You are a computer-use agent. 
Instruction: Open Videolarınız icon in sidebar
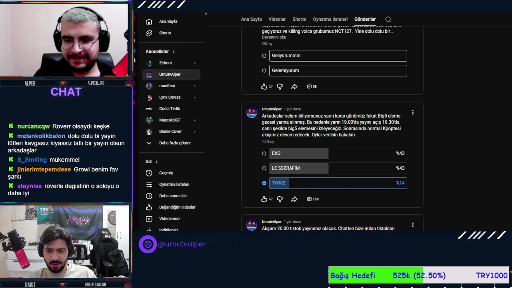(149, 219)
